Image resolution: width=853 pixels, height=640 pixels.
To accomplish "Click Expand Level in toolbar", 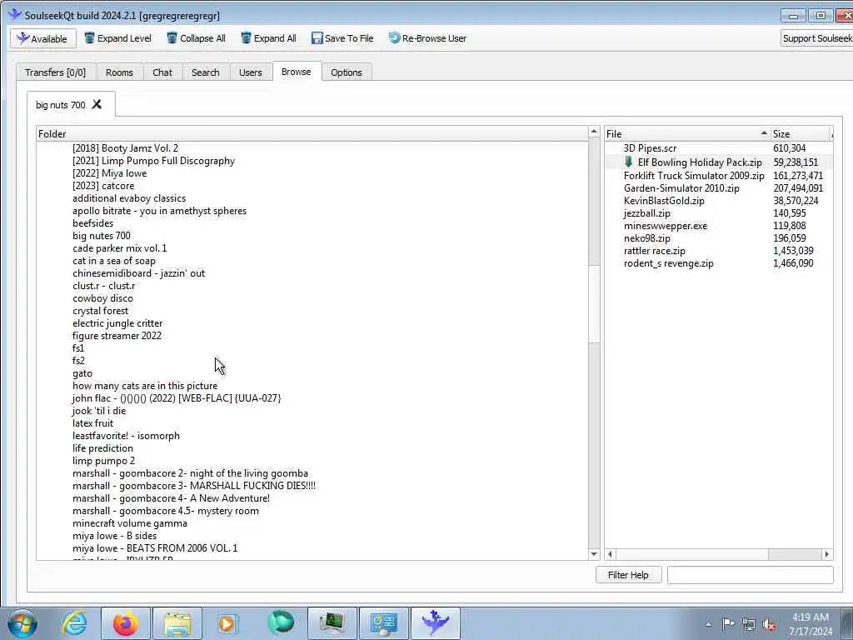I will coord(118,38).
